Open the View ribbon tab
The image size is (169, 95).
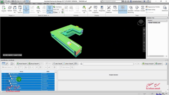click(x=34, y=4)
